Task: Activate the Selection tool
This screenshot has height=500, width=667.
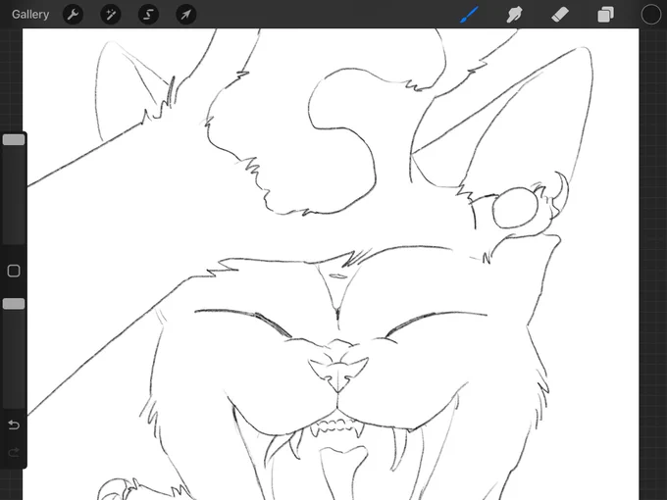Action: [148, 15]
